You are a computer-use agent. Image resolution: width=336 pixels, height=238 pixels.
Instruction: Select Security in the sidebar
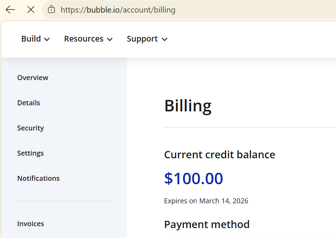coord(30,128)
